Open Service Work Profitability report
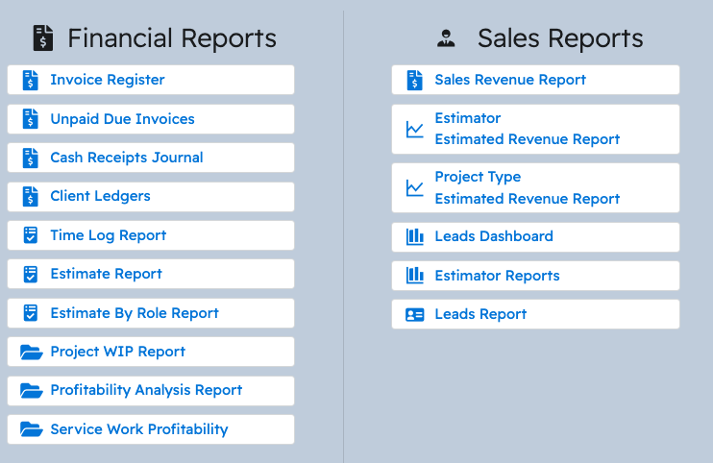The image size is (713, 463). coord(151,429)
